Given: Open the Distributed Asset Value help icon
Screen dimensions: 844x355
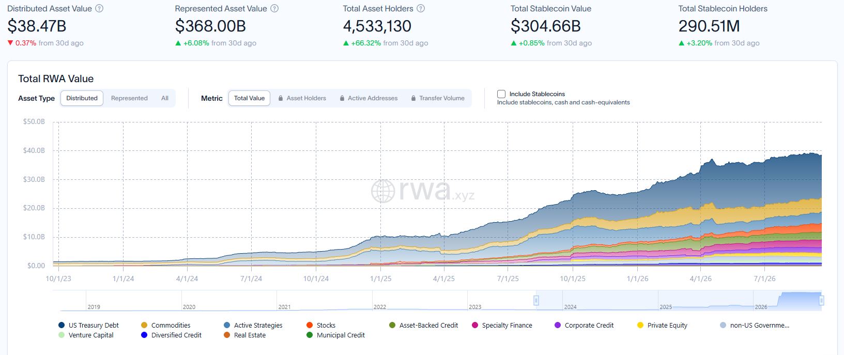Looking at the screenshot, I should tap(100, 8).
